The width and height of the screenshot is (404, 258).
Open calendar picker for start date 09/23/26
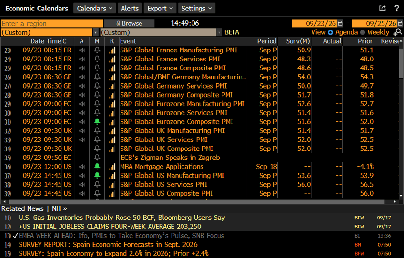click(x=340, y=23)
